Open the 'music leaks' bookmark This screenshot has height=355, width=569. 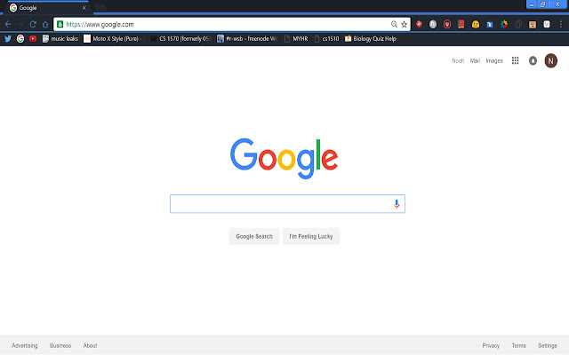[60, 38]
